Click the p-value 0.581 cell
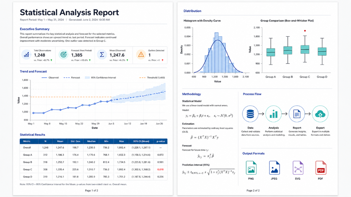Viewport: 351px width, 197px height. 160,162
